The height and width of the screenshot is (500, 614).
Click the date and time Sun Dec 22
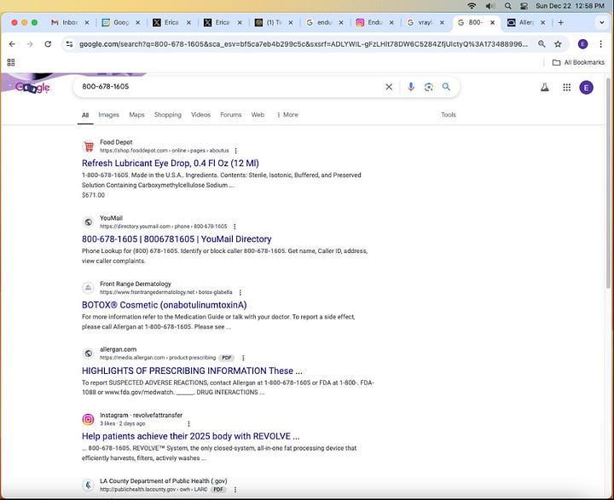[x=570, y=6]
